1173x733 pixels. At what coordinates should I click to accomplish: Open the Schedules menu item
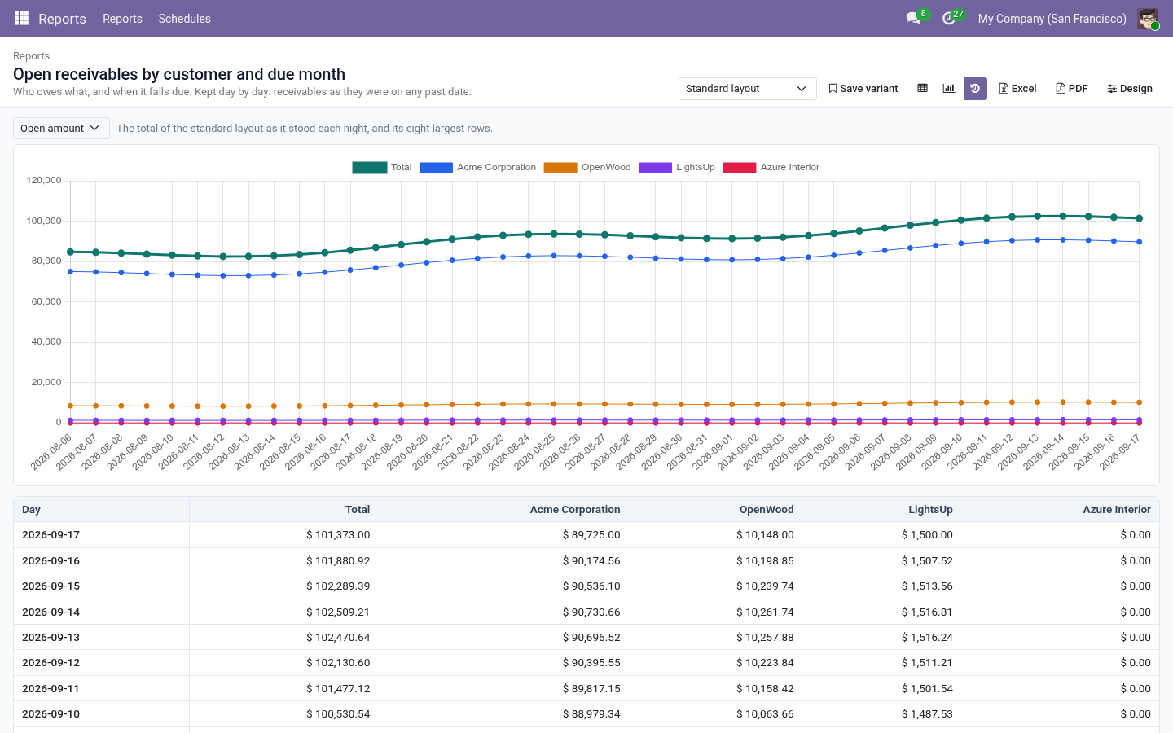pos(184,18)
